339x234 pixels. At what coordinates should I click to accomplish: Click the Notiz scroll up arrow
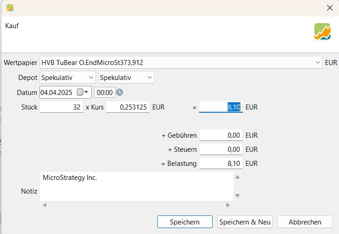coord(237,177)
